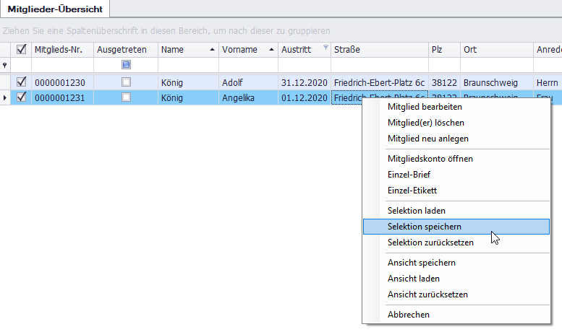
Task: Click the filter icon in Austritt column header
Action: [x=325, y=49]
